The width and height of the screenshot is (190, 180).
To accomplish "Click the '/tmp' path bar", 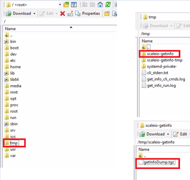I will click(165, 34).
